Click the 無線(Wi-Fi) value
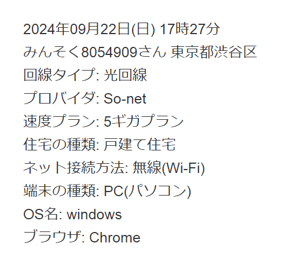The height and width of the screenshot is (254, 304). pyautogui.click(x=169, y=168)
